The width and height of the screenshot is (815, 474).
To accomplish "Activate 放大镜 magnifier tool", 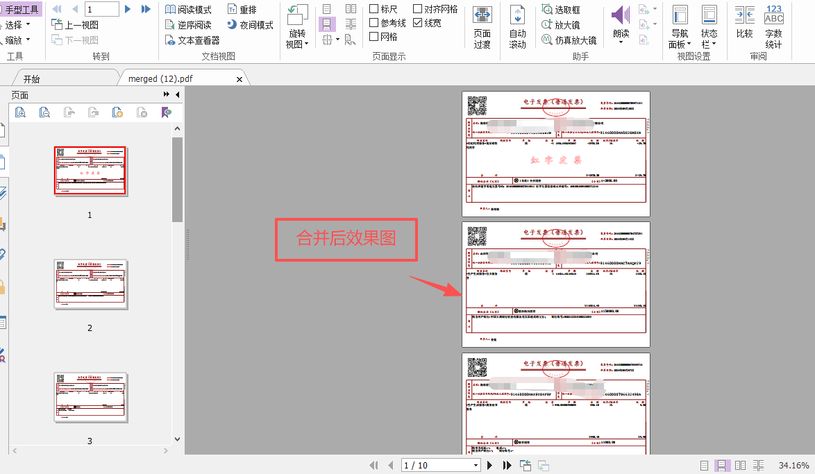I will click(561, 24).
